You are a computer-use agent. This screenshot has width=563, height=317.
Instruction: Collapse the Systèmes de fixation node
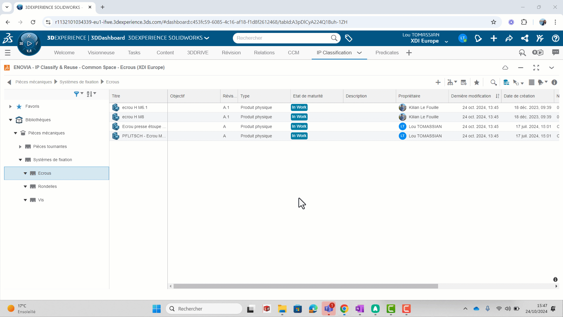20,160
